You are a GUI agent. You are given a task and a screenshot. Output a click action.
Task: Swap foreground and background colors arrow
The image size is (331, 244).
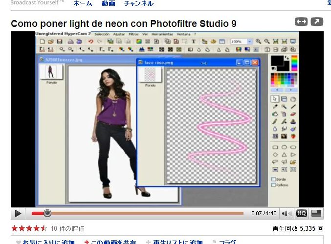click(287, 57)
